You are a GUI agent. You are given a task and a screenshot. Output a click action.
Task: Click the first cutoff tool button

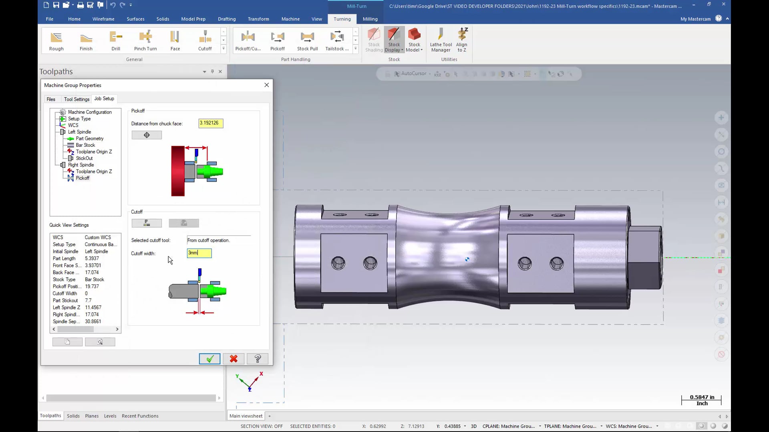[x=146, y=222]
